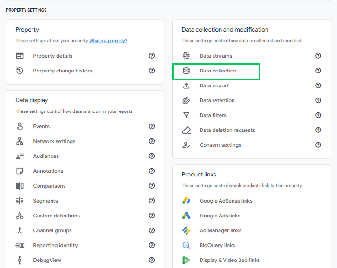Open help for Network settings
The image size is (337, 268).
tap(152, 141)
